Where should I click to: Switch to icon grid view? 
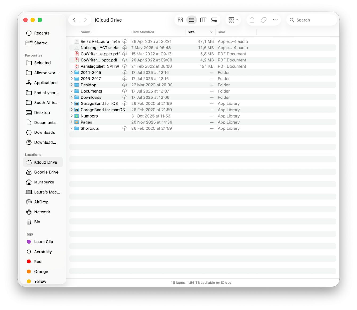coord(180,20)
